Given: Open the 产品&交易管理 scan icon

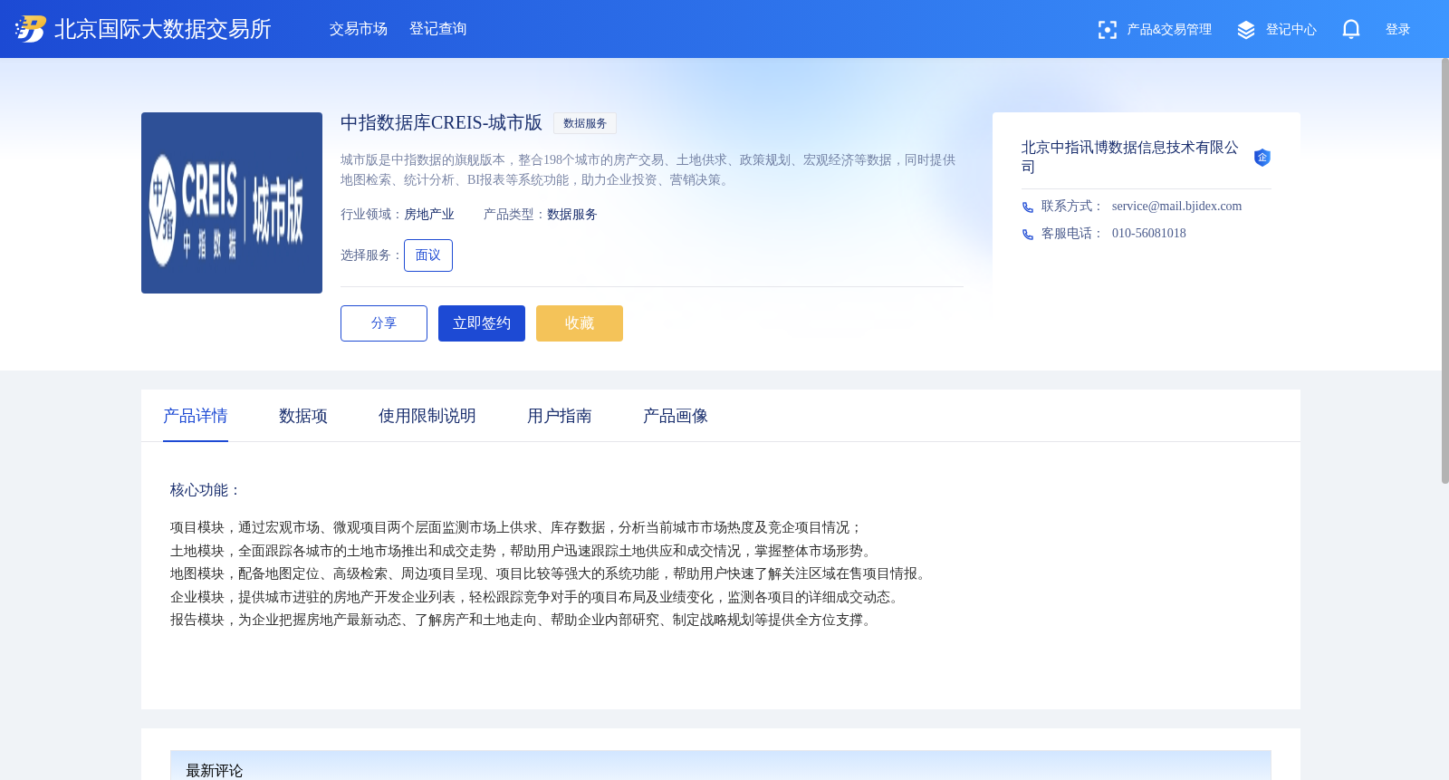Looking at the screenshot, I should click(1107, 30).
